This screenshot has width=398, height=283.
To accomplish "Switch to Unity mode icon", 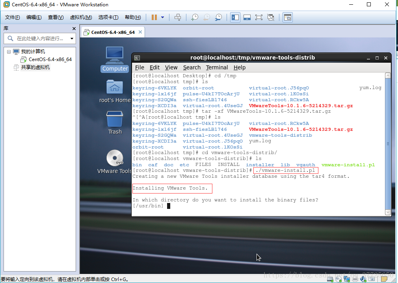I will coord(271,17).
